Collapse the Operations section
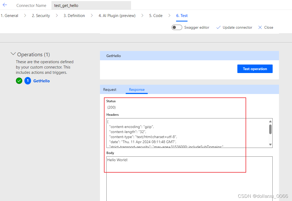Image resolution: width=292 pixels, height=201 pixels. coord(13,53)
